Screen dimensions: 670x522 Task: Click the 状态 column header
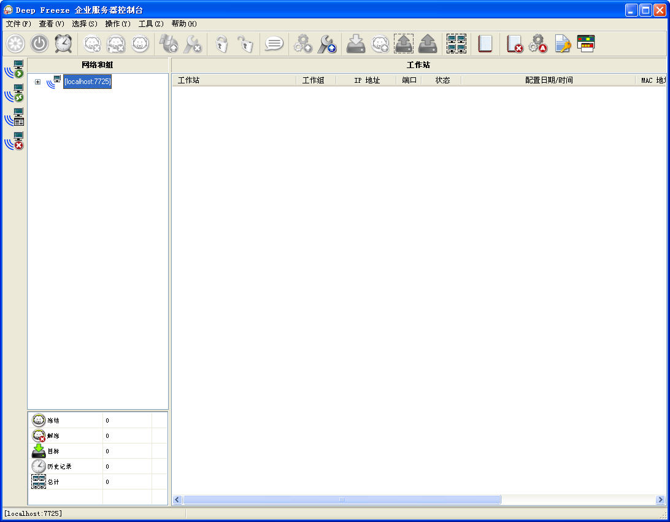click(x=442, y=80)
